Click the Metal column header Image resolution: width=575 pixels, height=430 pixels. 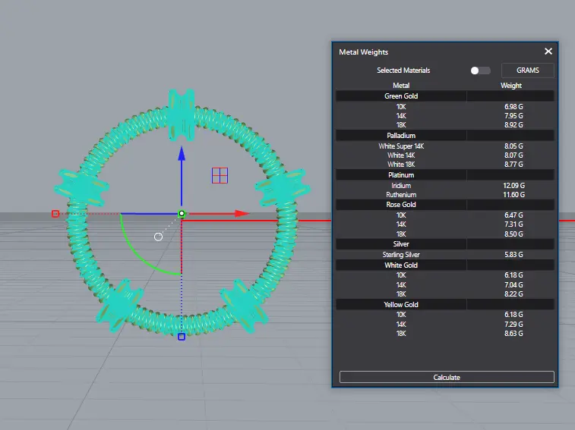coord(401,86)
